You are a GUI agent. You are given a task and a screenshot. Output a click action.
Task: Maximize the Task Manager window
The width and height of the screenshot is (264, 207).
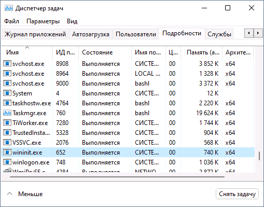[228, 8]
